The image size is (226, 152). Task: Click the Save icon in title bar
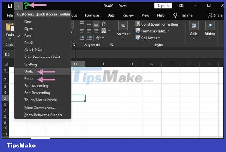click(x=10, y=6)
